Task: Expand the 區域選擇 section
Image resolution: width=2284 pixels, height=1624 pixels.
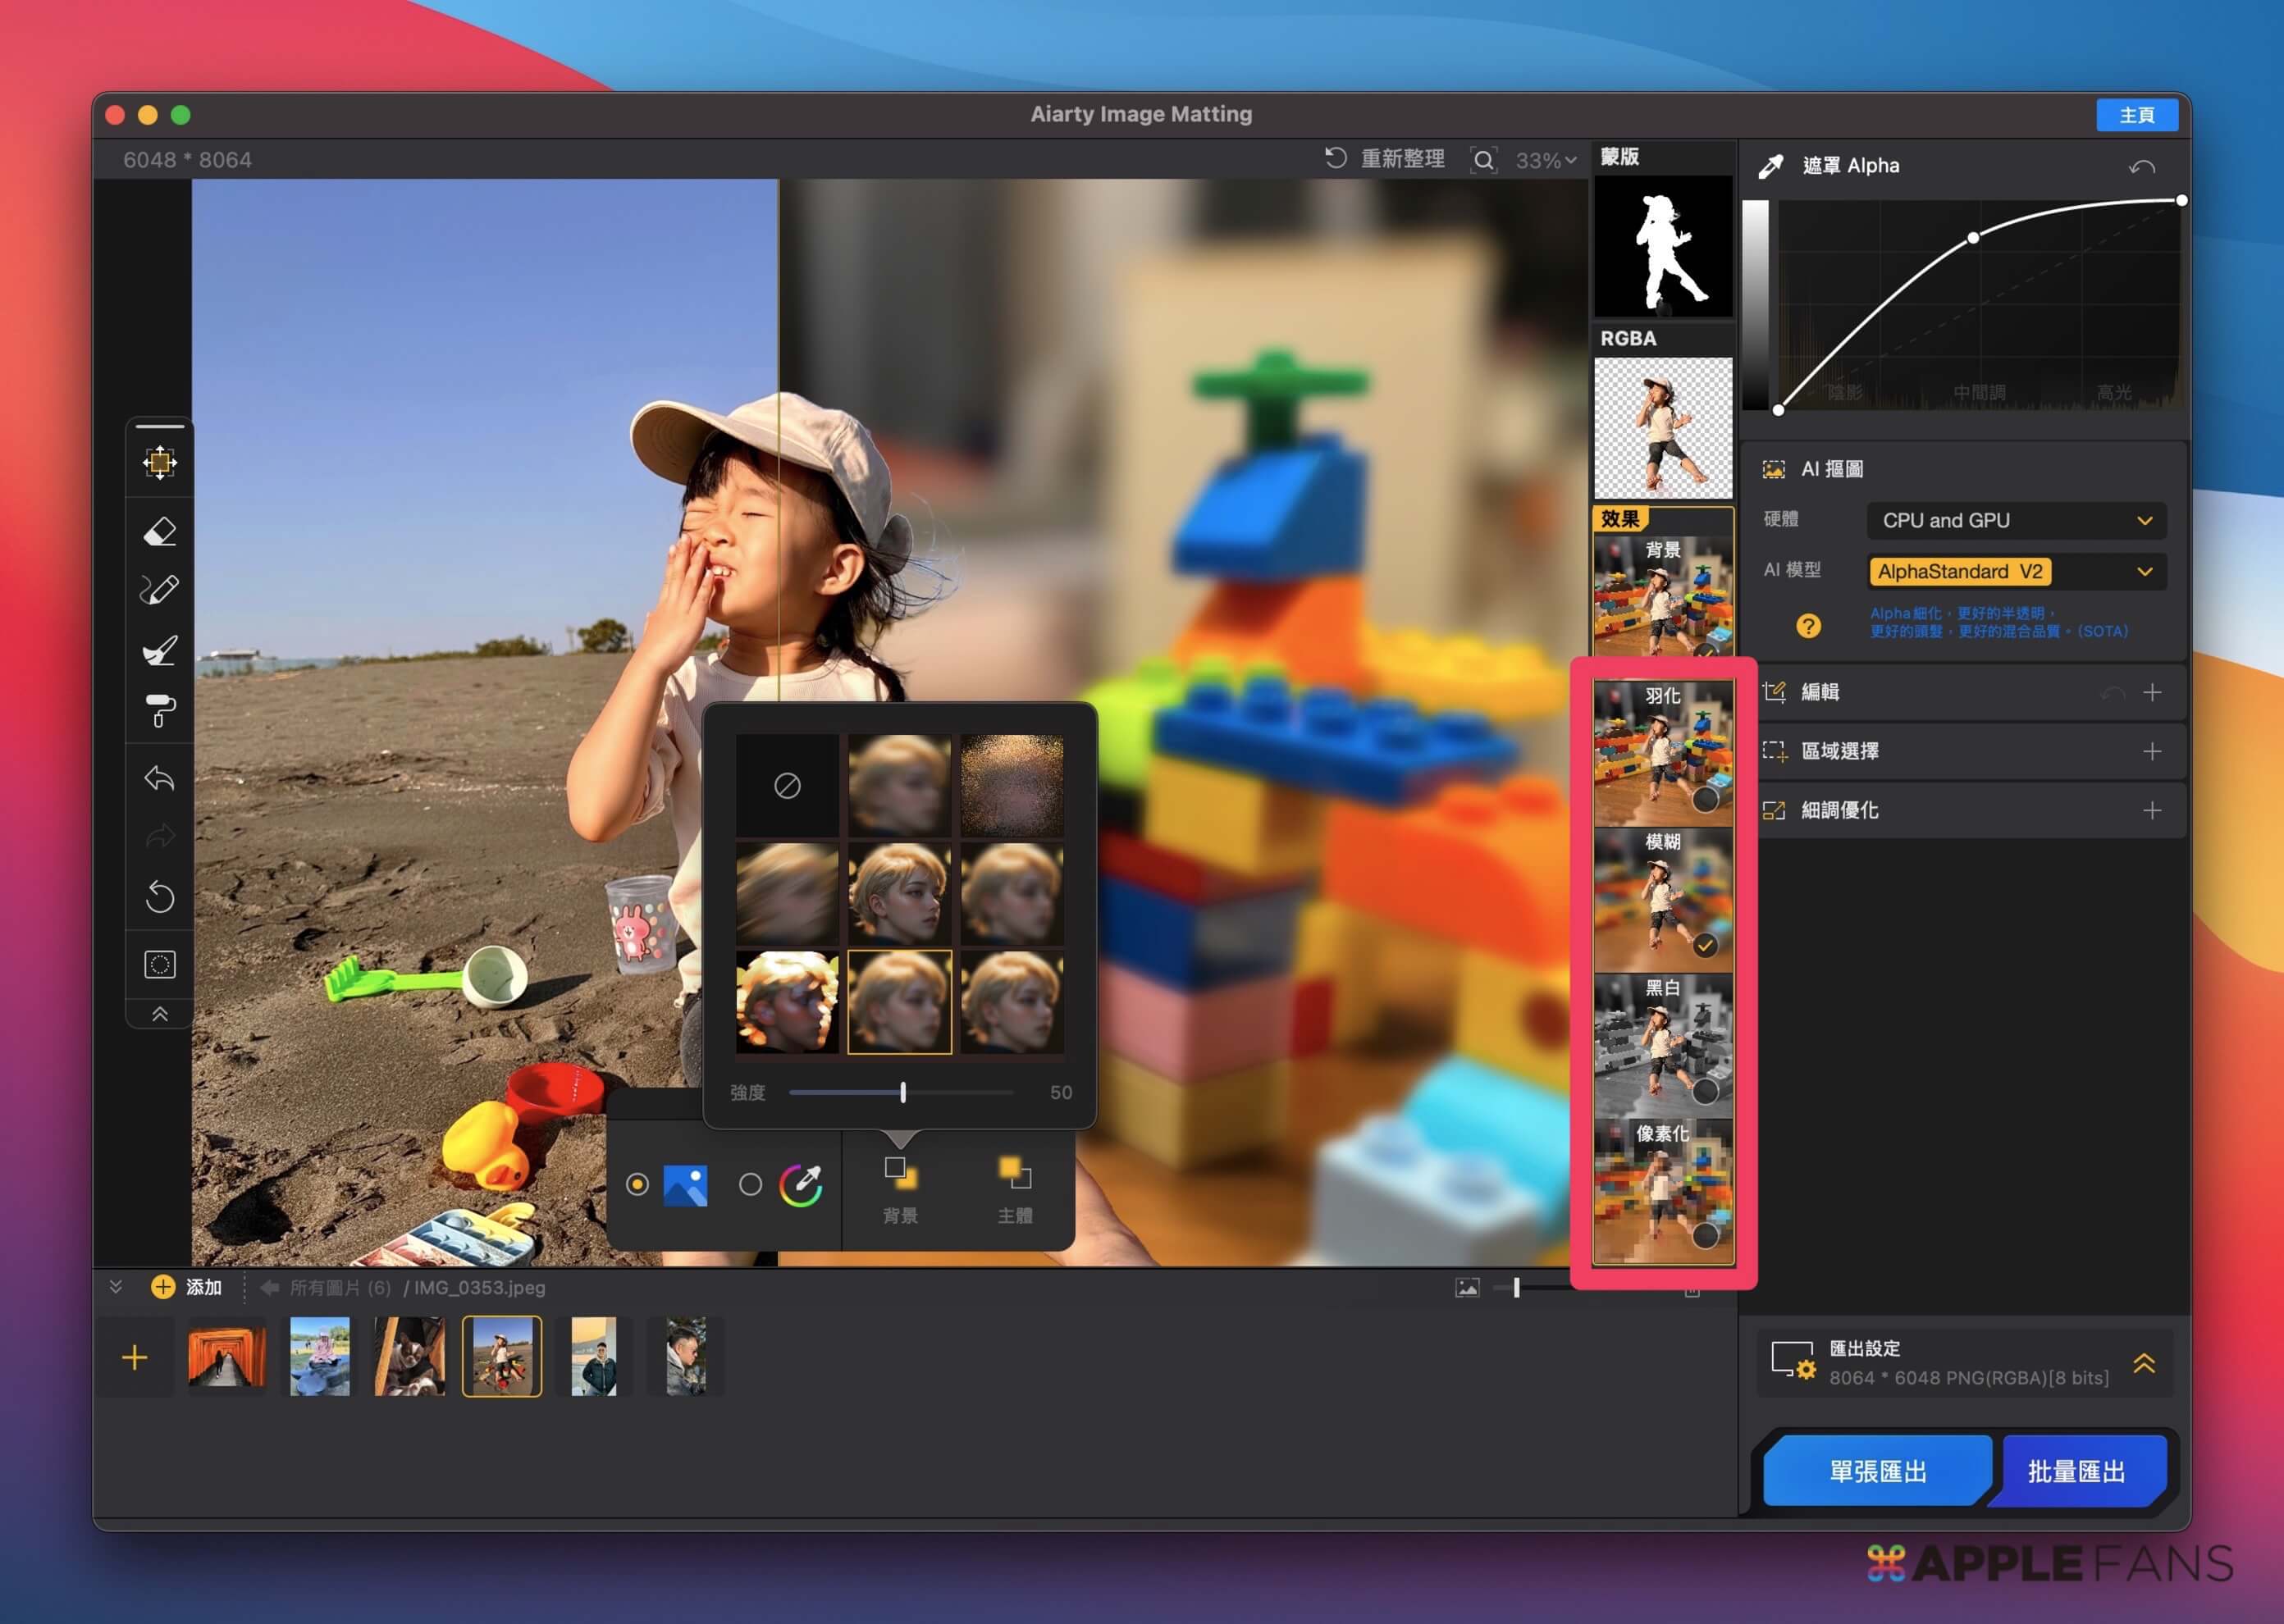Action: pyautogui.click(x=2152, y=751)
